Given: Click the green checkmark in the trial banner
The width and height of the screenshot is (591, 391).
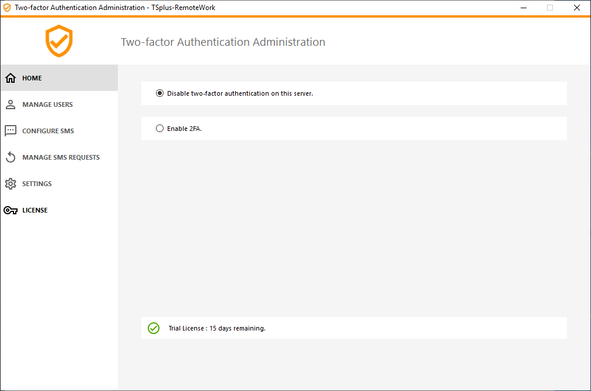Looking at the screenshot, I should click(153, 328).
